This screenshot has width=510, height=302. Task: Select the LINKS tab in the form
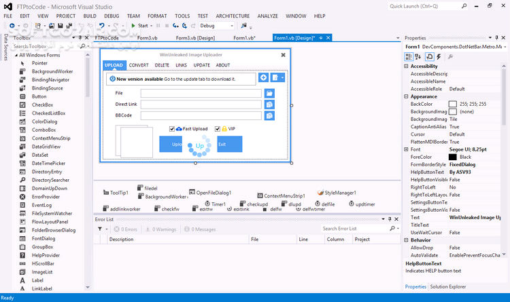point(181,65)
